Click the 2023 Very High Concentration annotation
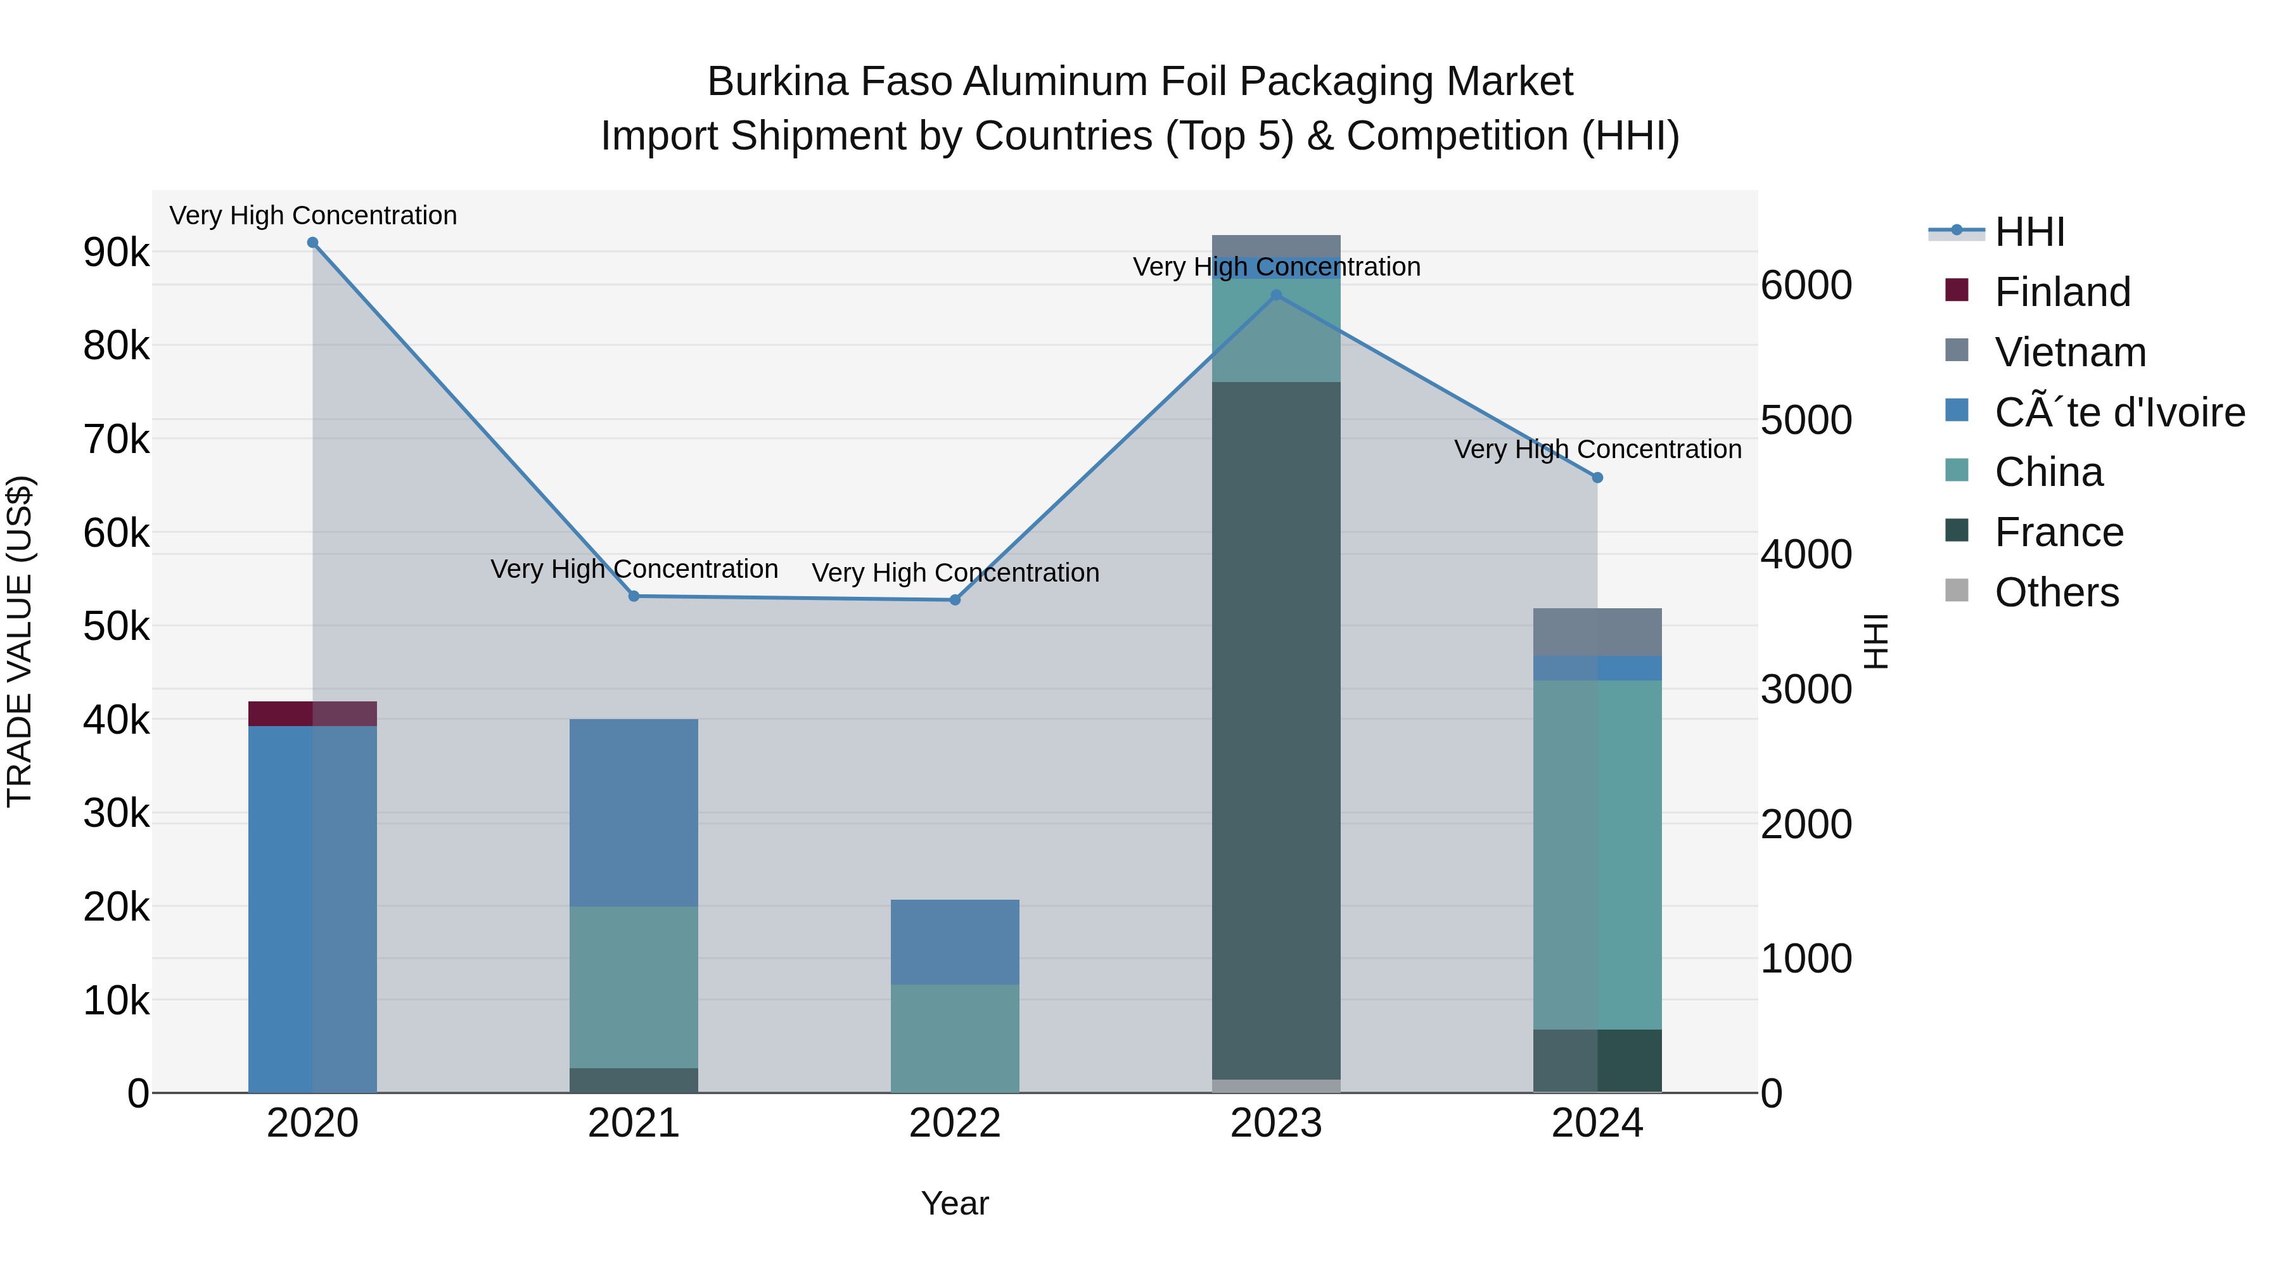The height and width of the screenshot is (1283, 2281). [1277, 267]
